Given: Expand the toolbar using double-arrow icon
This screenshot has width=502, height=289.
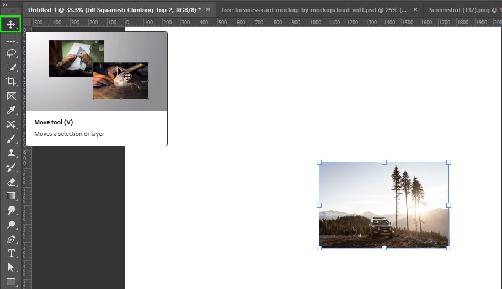Looking at the screenshot, I should point(5,4).
